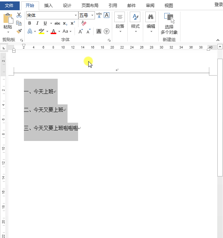The image size is (223, 238).
Task: Open the phonetic guide (wén) tool
Action: point(99,15)
